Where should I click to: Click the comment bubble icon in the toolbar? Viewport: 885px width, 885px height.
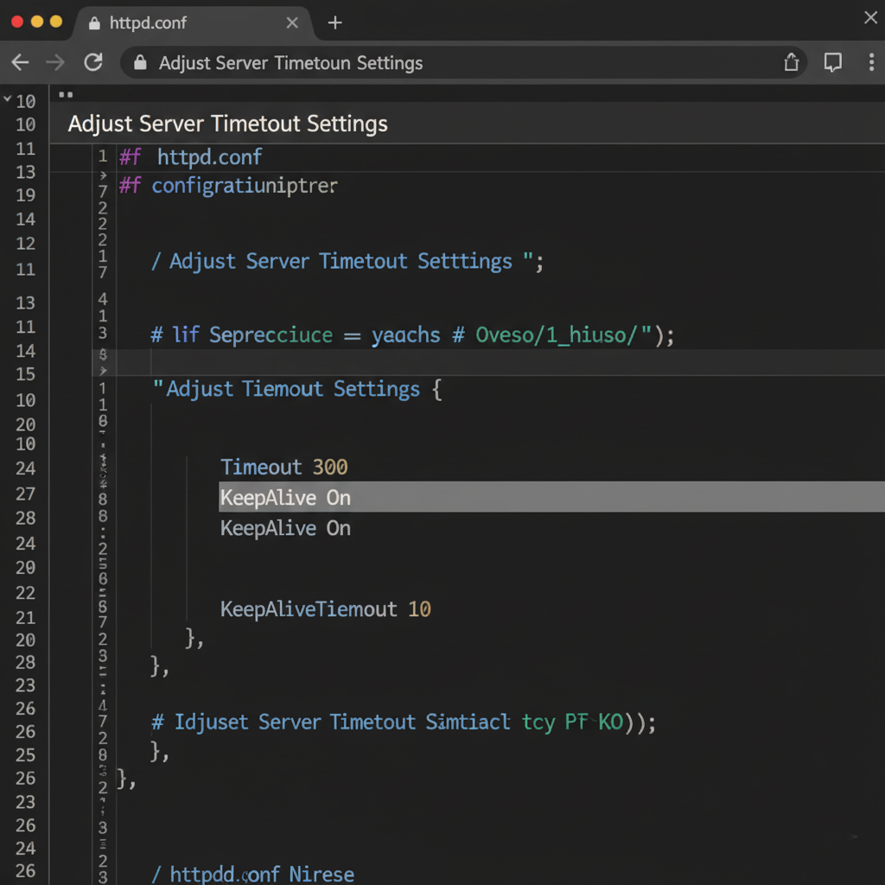pos(832,62)
